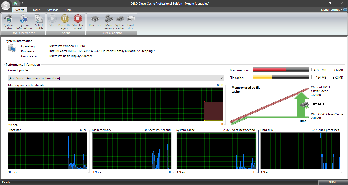Screen dimensions: 348x185
Task: Click the Main memory accesses graph
Action: click(131, 151)
